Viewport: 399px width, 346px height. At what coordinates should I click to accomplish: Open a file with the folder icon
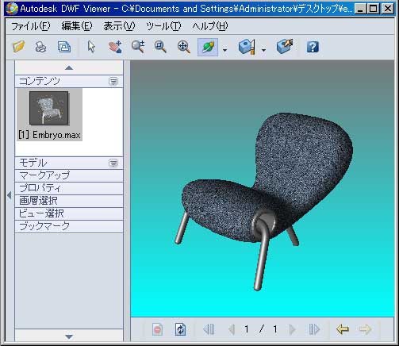[18, 47]
